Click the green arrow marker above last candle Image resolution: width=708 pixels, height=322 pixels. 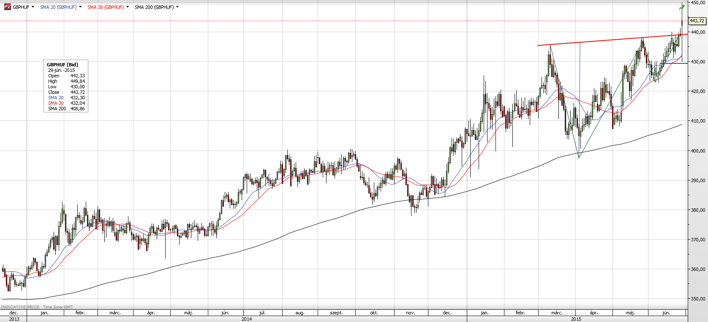pyautogui.click(x=682, y=7)
